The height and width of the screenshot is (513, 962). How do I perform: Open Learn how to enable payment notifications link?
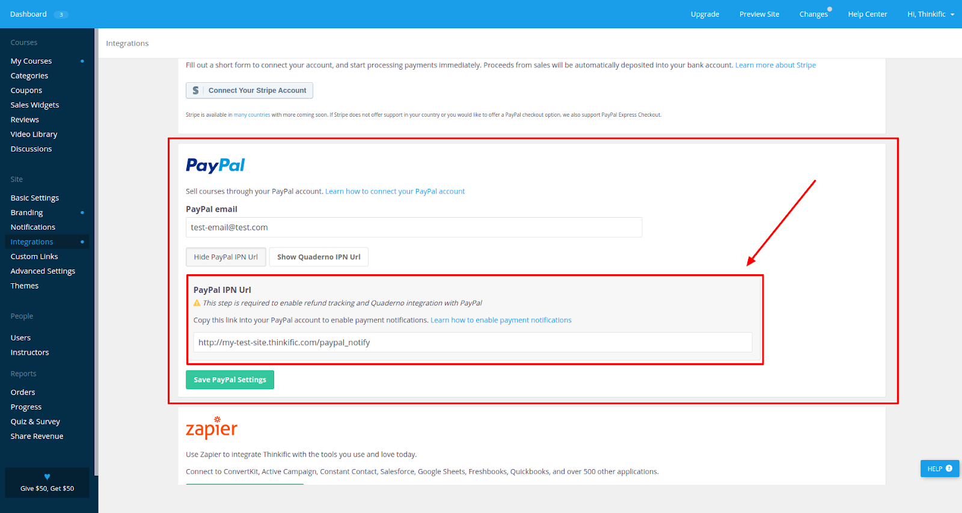tap(501, 320)
